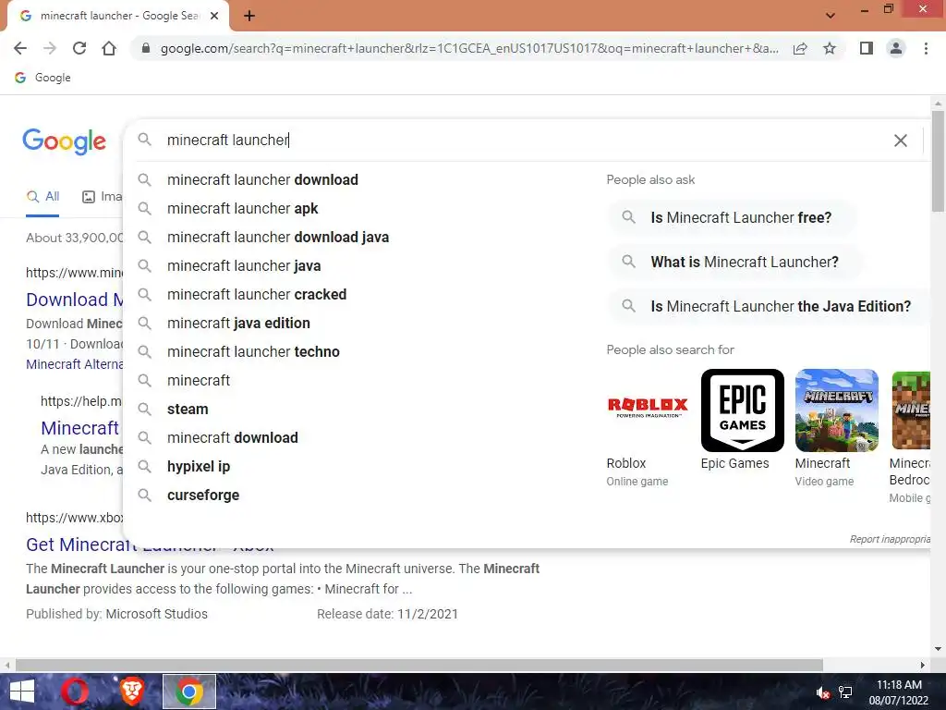Image resolution: width=946 pixels, height=710 pixels.
Task: Click the vertical scrollbar thumb
Action: click(939, 161)
